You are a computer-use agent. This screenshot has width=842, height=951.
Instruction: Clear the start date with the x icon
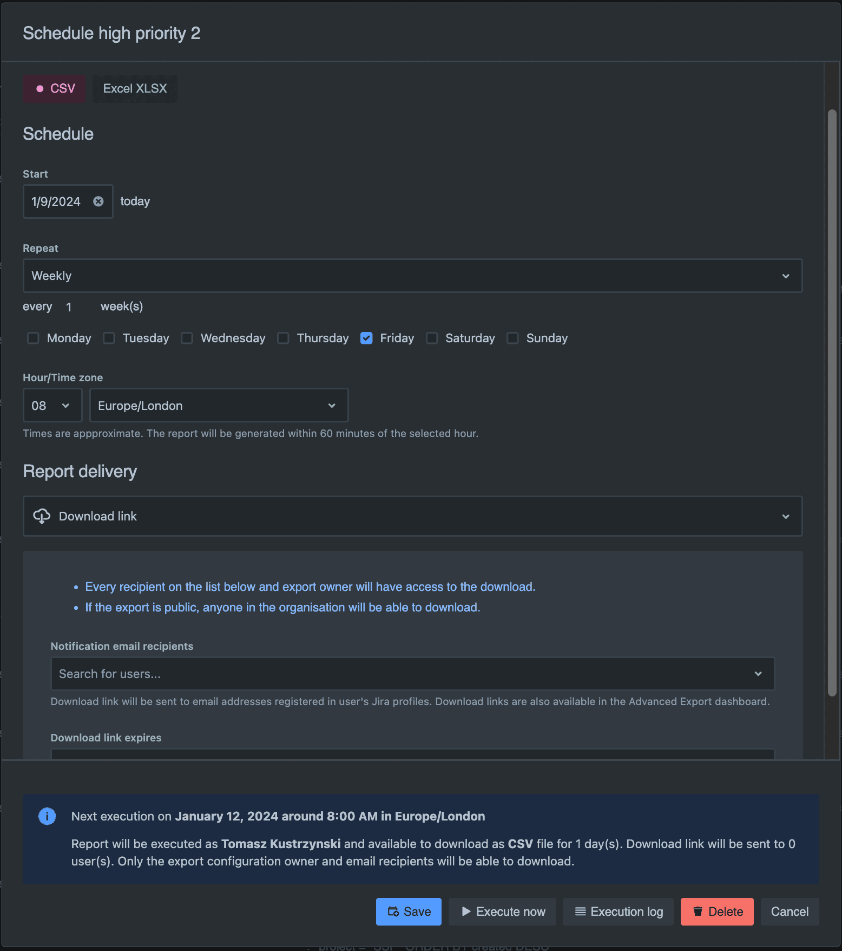pos(98,201)
